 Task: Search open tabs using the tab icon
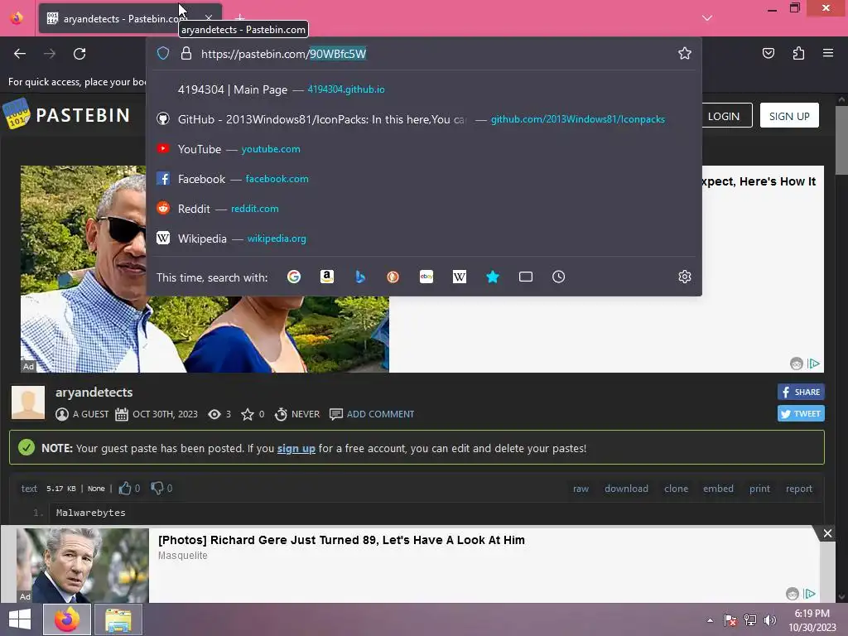point(526,277)
